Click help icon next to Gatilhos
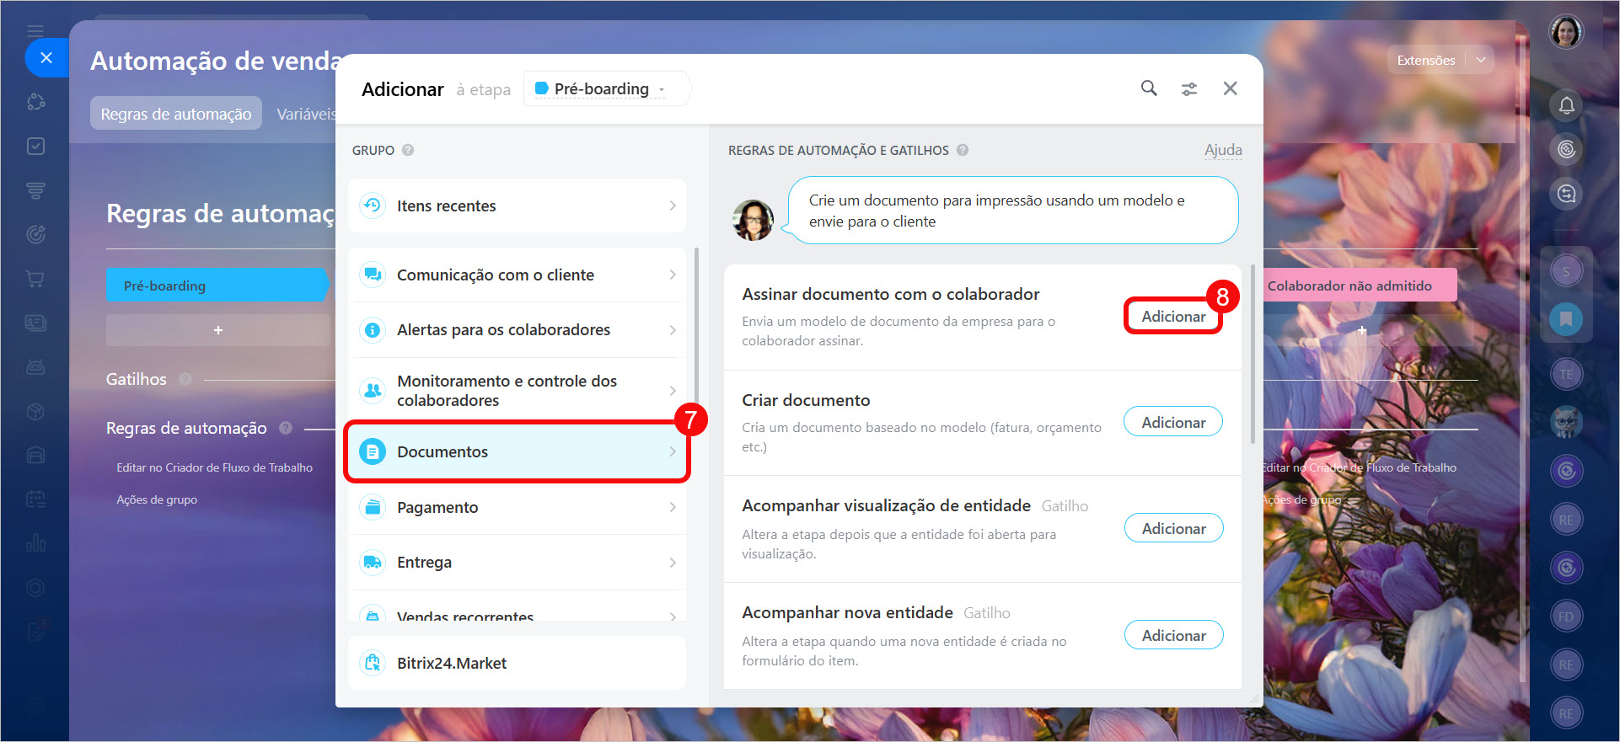1620x742 pixels. tap(185, 379)
